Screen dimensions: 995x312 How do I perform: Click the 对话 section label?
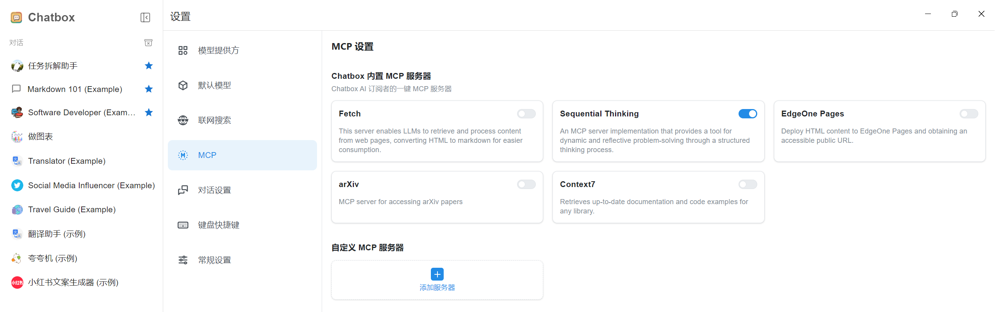(x=16, y=43)
